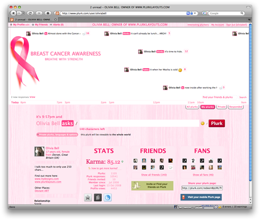
Task: Click the red Plurk submit button
Action: pos(216,123)
